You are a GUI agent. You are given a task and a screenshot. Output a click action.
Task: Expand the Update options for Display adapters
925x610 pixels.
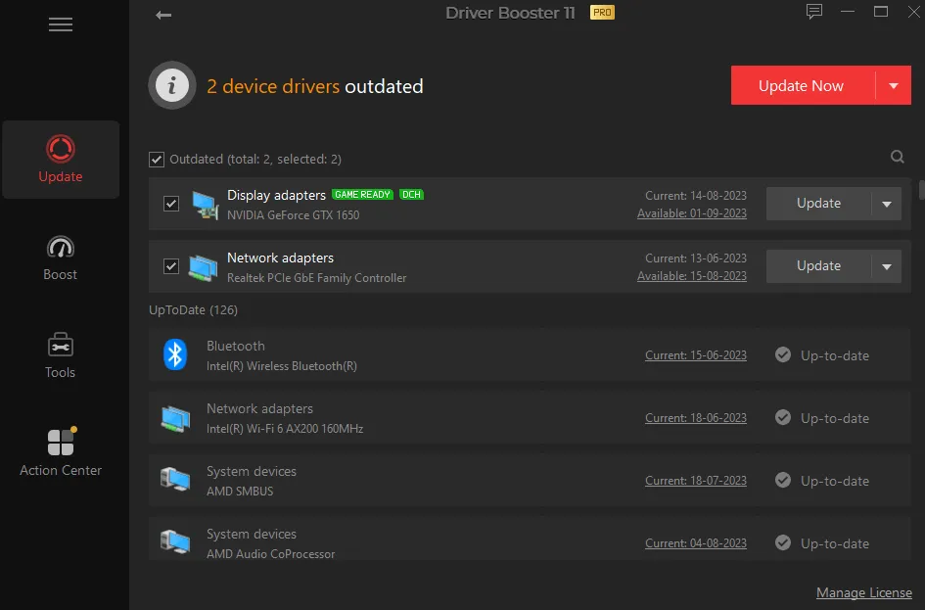(x=888, y=203)
